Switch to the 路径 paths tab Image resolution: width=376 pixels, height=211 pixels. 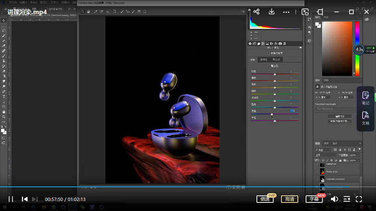coord(335,143)
